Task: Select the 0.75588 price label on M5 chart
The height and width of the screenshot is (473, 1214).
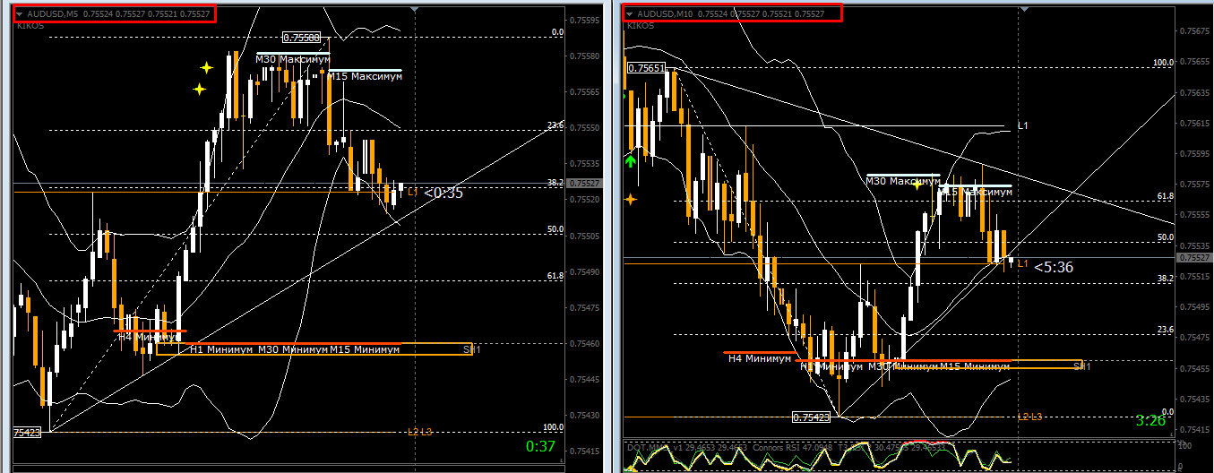Action: tap(301, 38)
